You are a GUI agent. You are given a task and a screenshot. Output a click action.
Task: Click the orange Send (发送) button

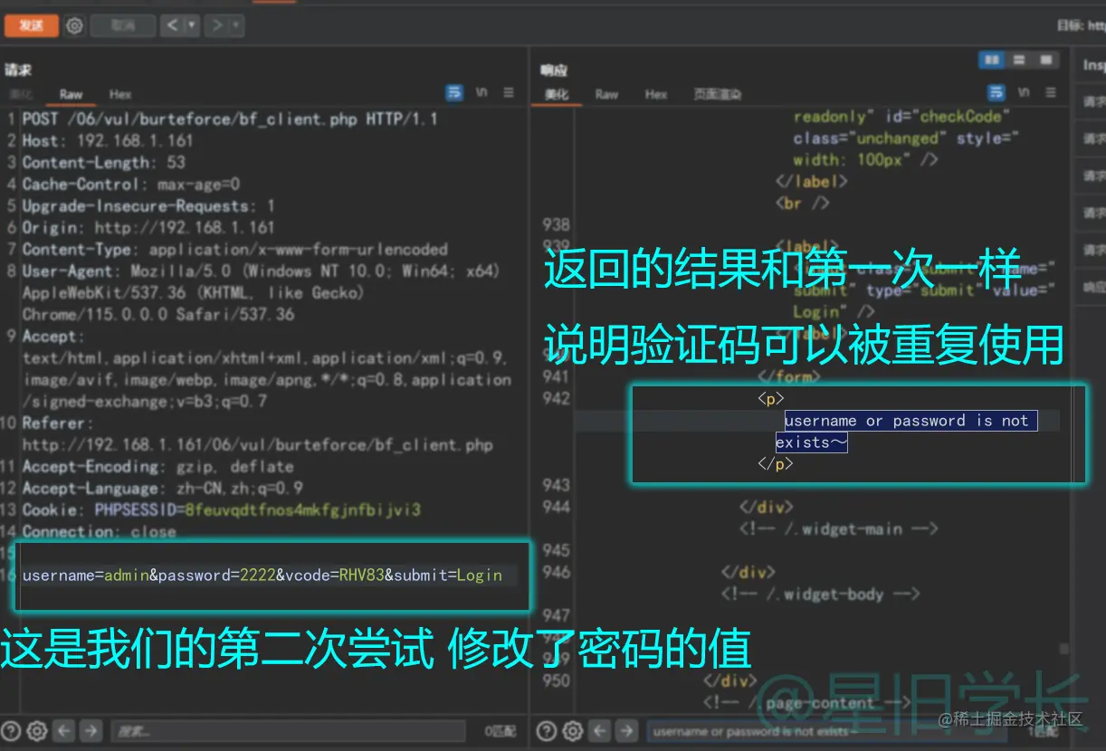pos(32,25)
